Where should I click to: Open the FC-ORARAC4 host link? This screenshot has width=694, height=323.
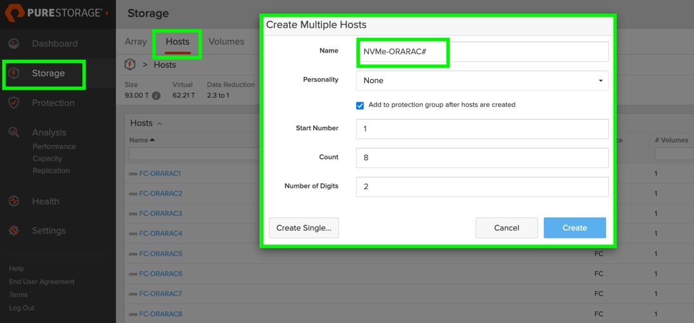160,233
